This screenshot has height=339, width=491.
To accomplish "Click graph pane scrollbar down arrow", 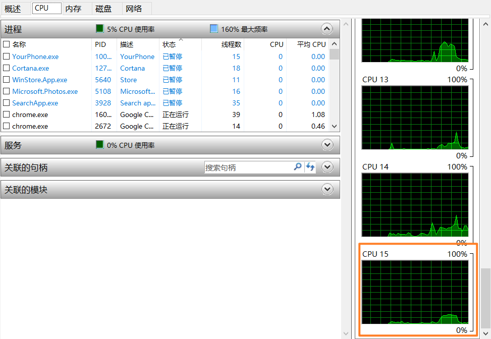I will click(x=485, y=333).
